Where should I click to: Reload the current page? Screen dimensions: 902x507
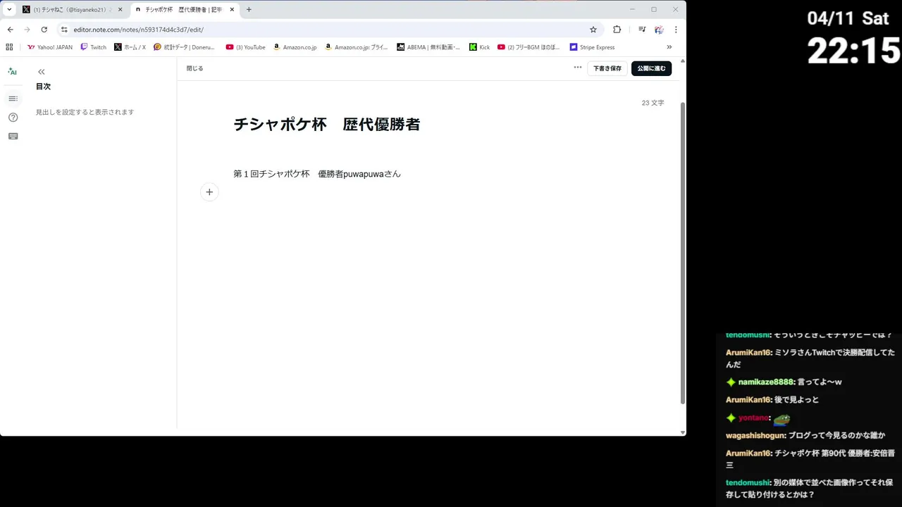(x=44, y=30)
